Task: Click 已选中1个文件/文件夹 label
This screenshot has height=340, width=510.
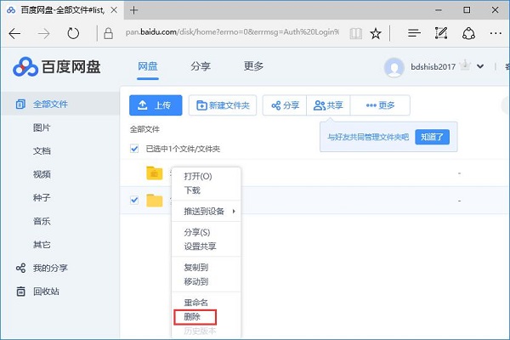Action: tap(183, 149)
